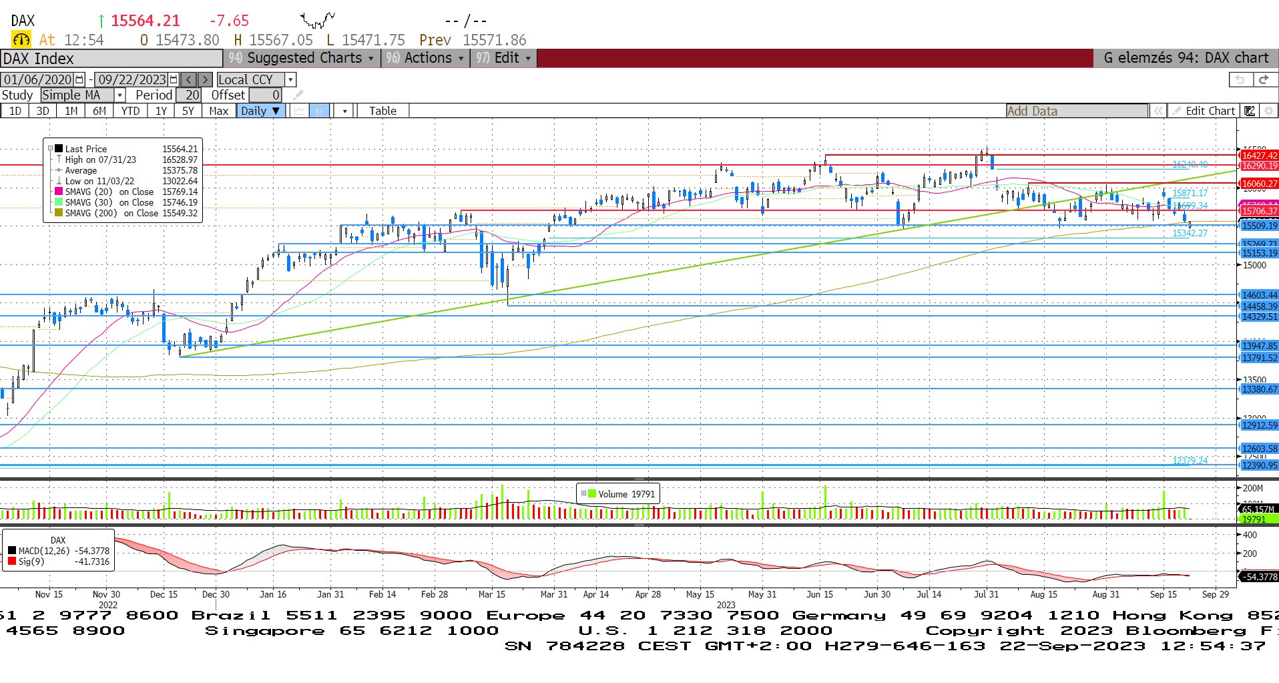Open the start date calendar picker

tap(80, 79)
